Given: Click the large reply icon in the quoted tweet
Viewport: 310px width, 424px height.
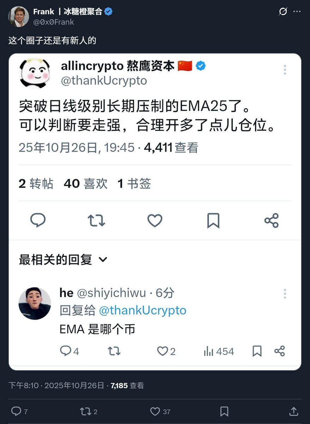Looking at the screenshot, I should (38, 220).
